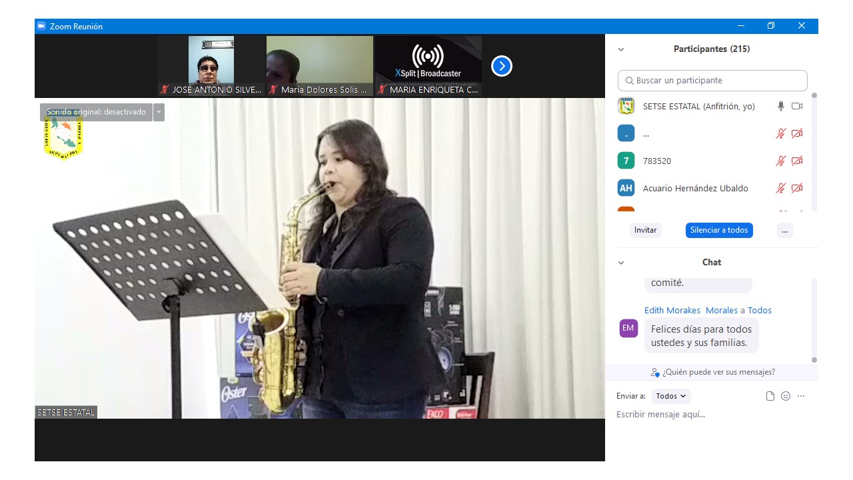The height and width of the screenshot is (480, 853).
Task: Click the people icon beside '¿Quién puede ver sus mensajes?'
Action: click(655, 372)
